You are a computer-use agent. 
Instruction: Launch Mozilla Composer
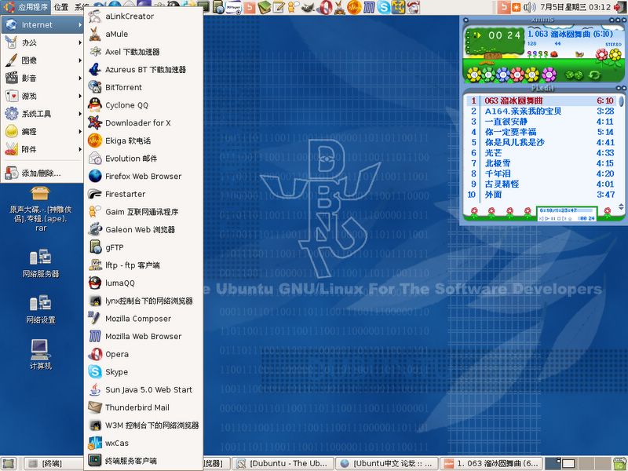click(x=144, y=319)
